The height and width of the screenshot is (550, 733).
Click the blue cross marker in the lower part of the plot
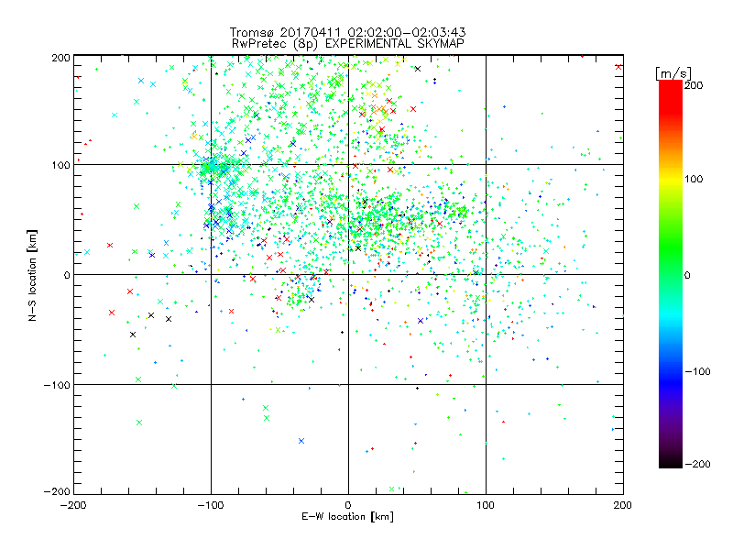301,441
